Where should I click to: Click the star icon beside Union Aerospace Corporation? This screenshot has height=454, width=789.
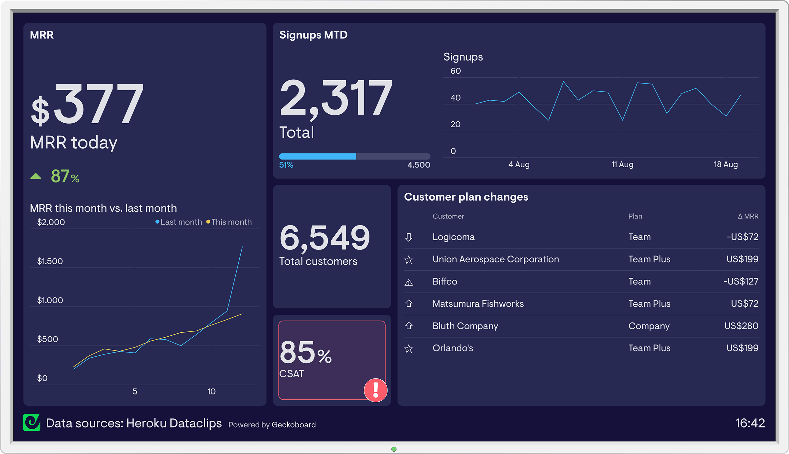coord(409,259)
